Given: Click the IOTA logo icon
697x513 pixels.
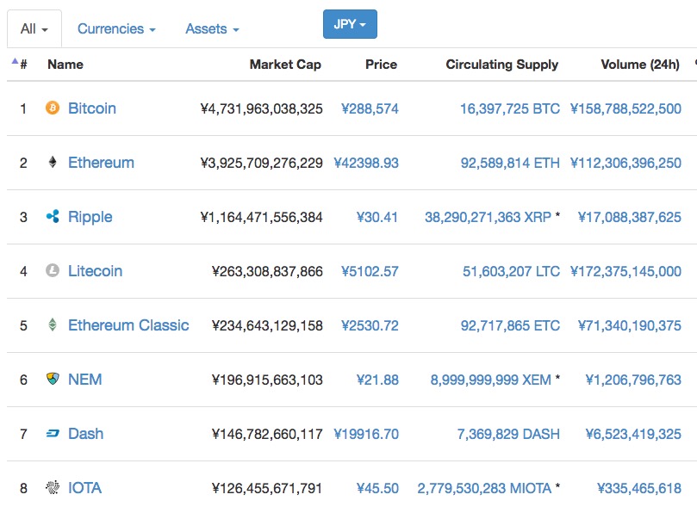Looking at the screenshot, I should (53, 488).
